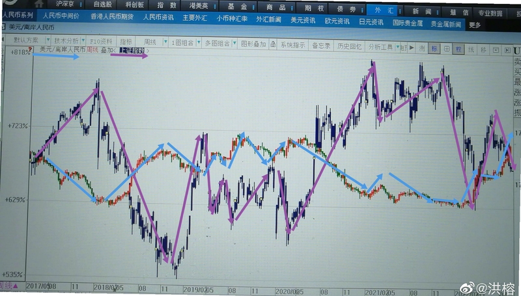Click the 更多 more button

(475, 25)
